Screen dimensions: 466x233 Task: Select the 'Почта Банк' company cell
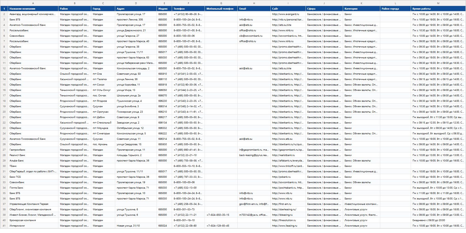[33, 188]
